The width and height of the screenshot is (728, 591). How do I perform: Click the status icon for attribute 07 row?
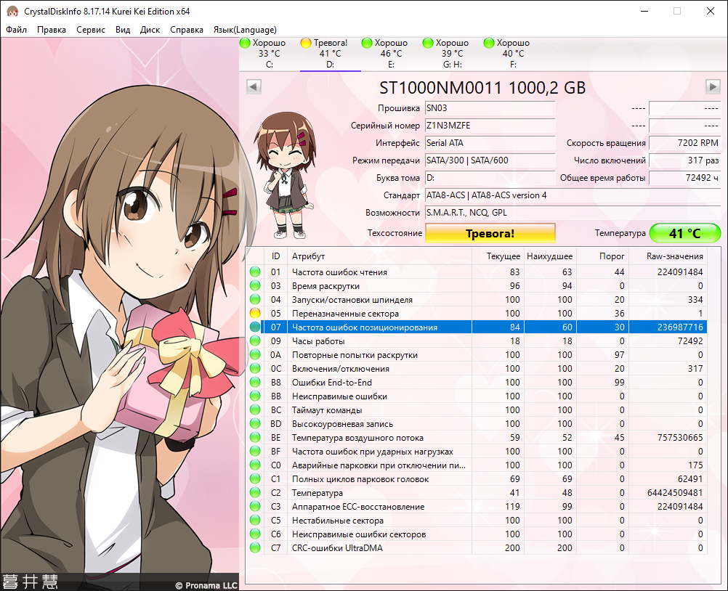coord(255,327)
